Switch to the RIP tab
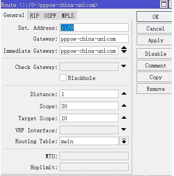 [x=35, y=15]
